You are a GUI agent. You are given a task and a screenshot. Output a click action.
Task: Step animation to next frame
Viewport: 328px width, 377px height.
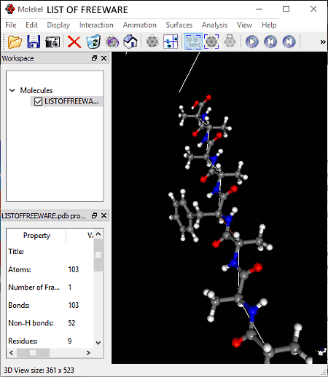(289, 41)
